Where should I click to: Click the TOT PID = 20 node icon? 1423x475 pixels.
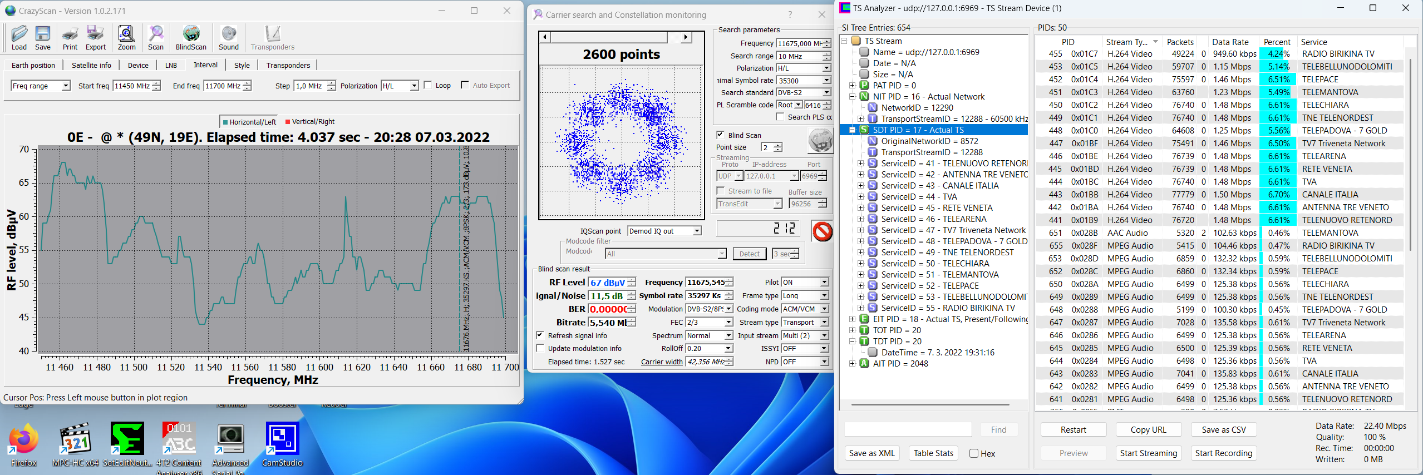[x=864, y=330]
